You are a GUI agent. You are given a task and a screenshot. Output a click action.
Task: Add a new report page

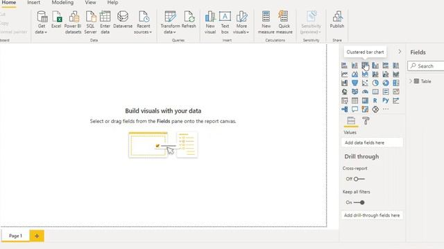[37, 236]
